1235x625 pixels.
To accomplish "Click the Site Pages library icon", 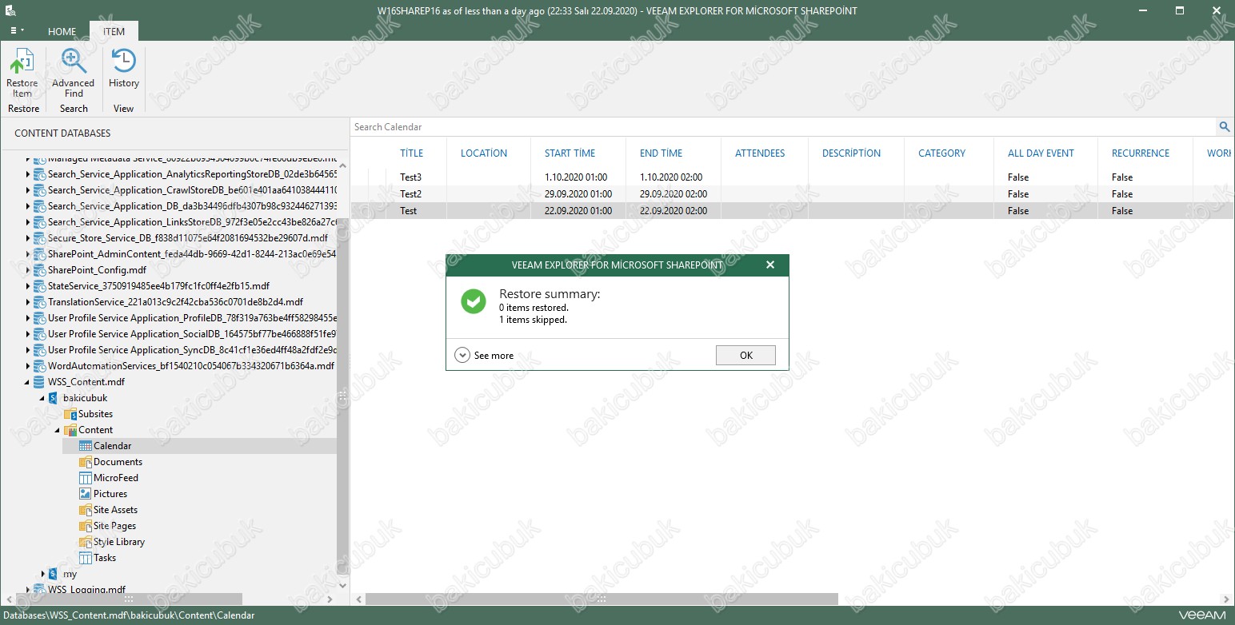I will 86,526.
